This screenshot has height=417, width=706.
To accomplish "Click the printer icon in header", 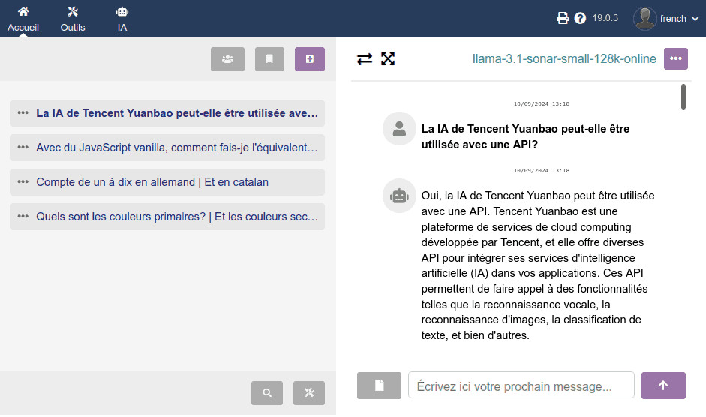I will point(563,18).
